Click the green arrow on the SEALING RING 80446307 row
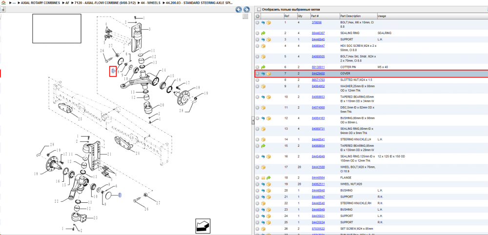This screenshot has height=235, width=488. [x=263, y=33]
